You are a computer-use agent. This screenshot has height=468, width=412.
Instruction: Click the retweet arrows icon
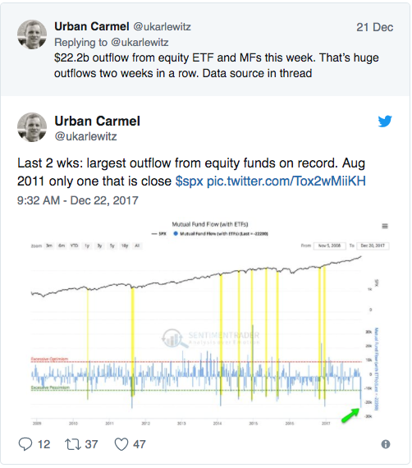click(x=73, y=444)
